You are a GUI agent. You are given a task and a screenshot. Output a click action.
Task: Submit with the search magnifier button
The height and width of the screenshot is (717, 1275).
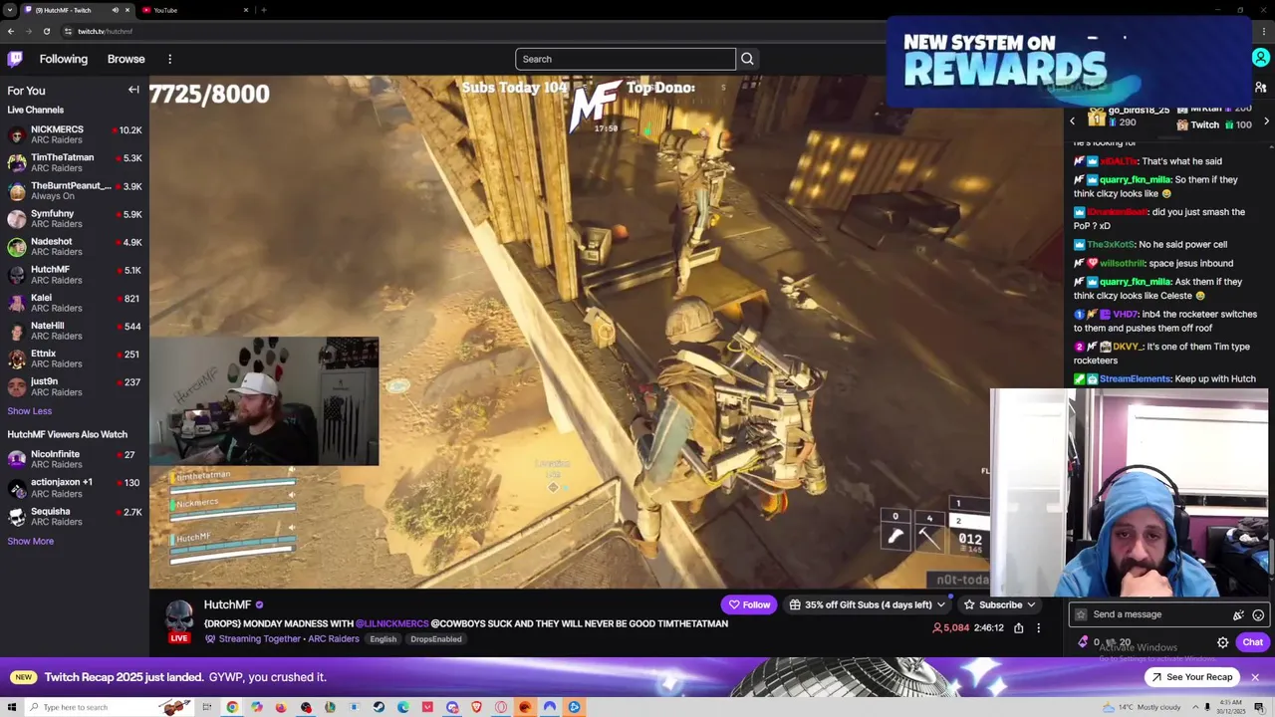[747, 59]
